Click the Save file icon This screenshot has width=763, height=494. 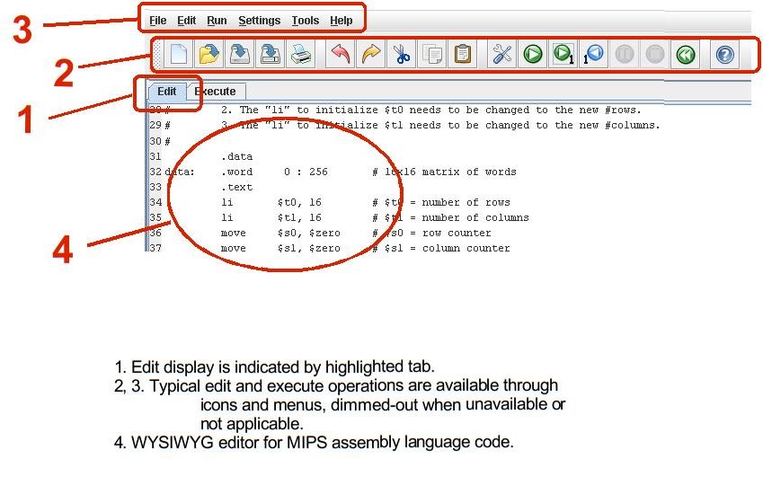pyautogui.click(x=239, y=54)
